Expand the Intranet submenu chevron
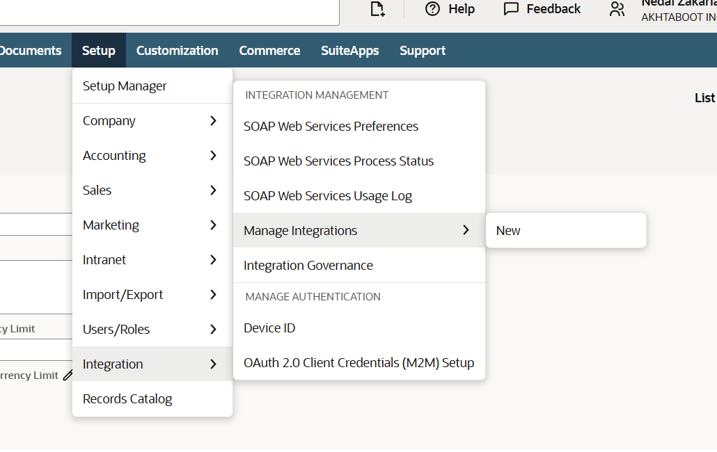 [213, 260]
